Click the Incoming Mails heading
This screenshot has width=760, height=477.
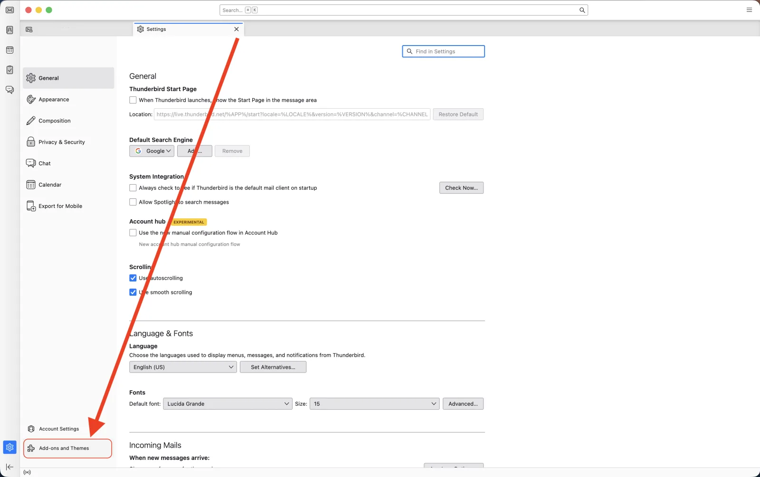pos(155,445)
